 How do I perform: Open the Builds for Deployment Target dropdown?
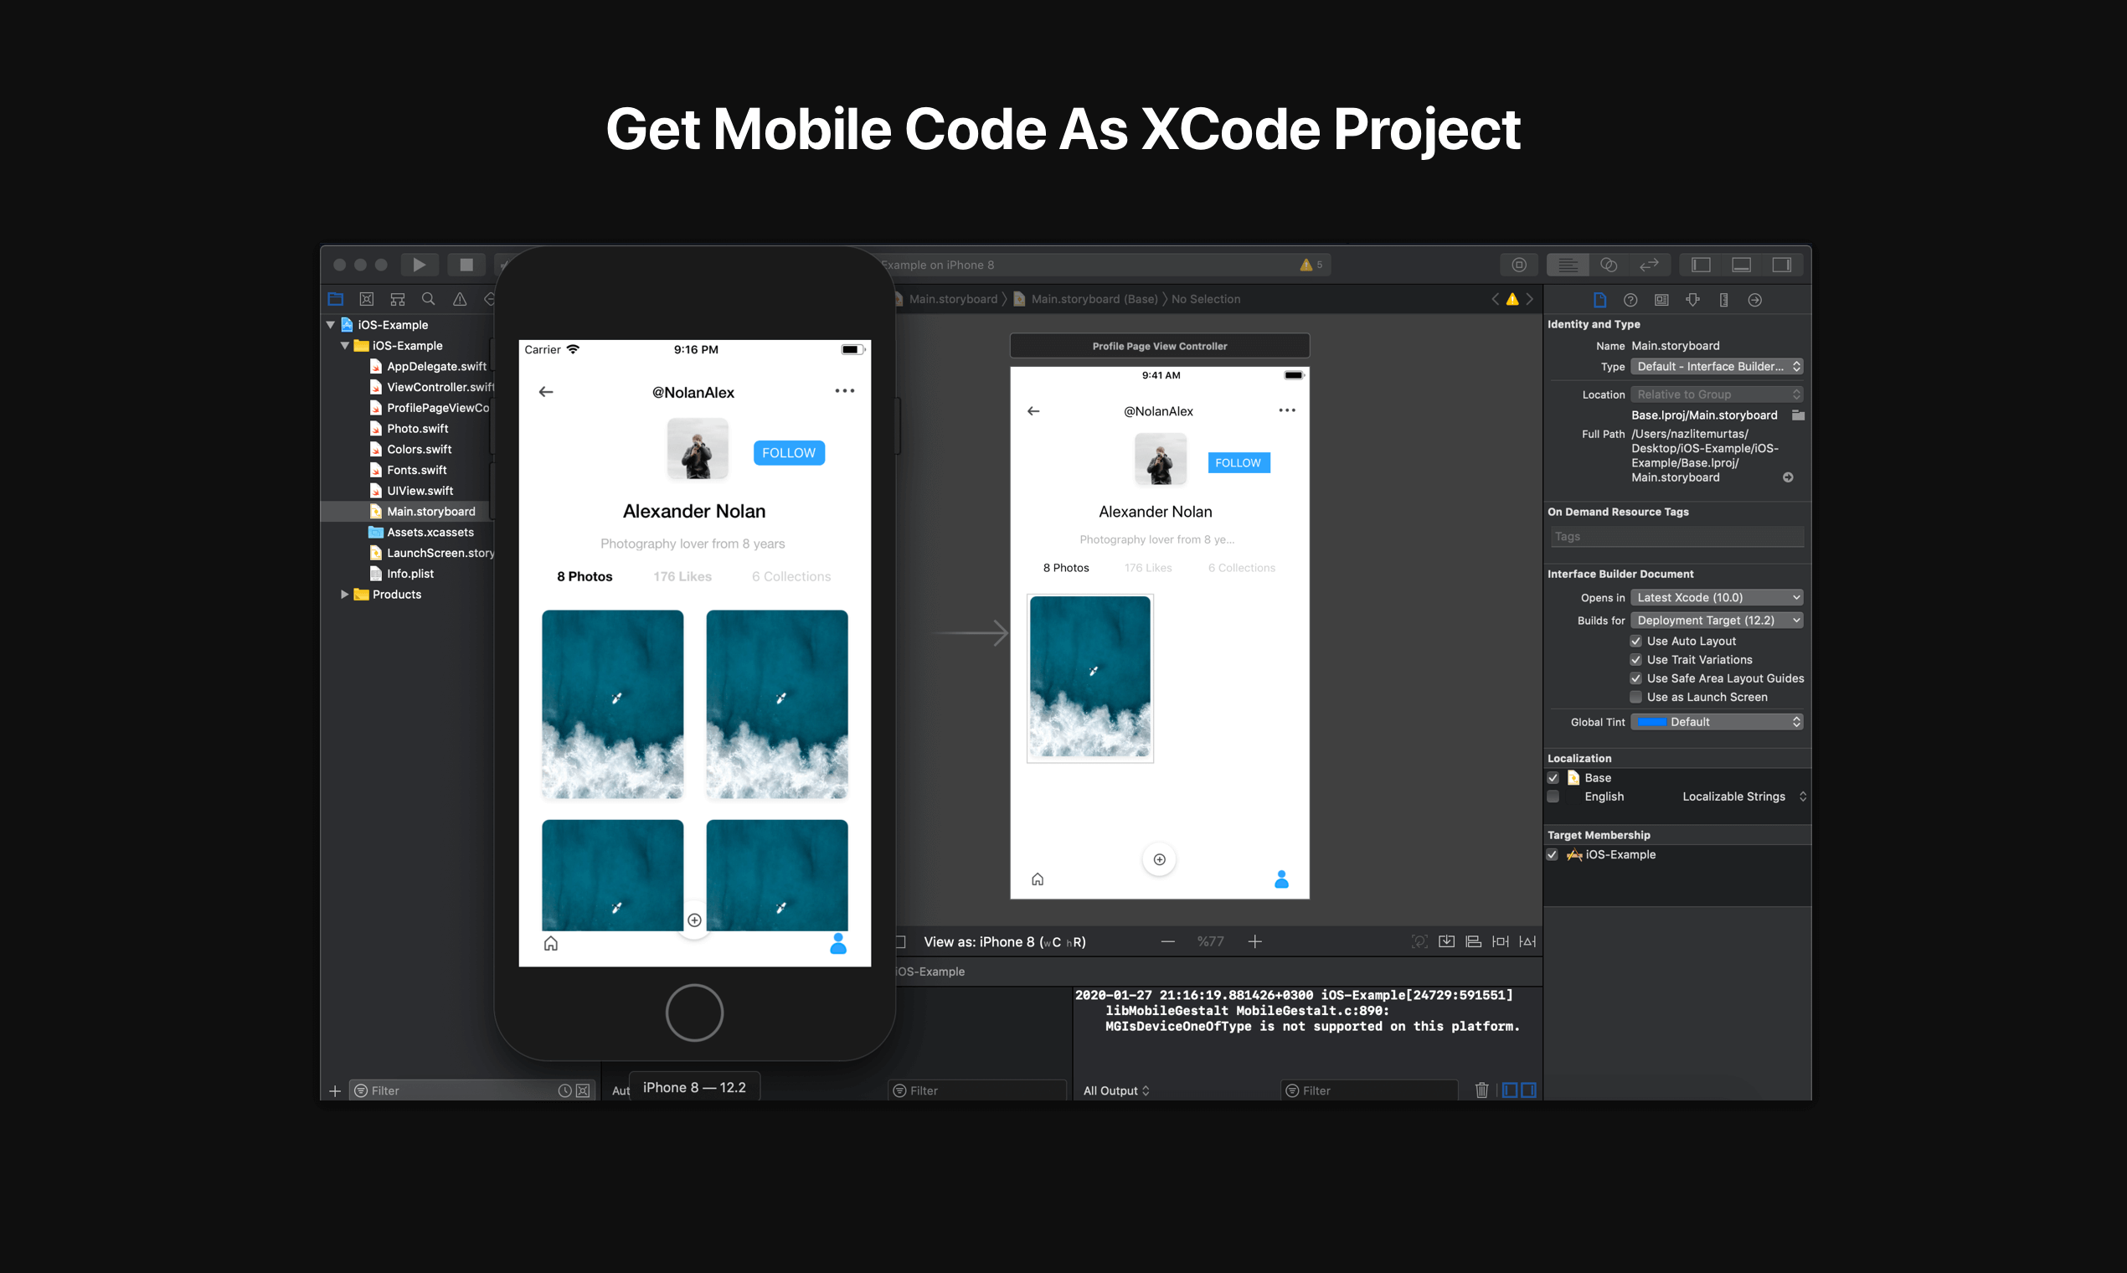click(x=1716, y=621)
